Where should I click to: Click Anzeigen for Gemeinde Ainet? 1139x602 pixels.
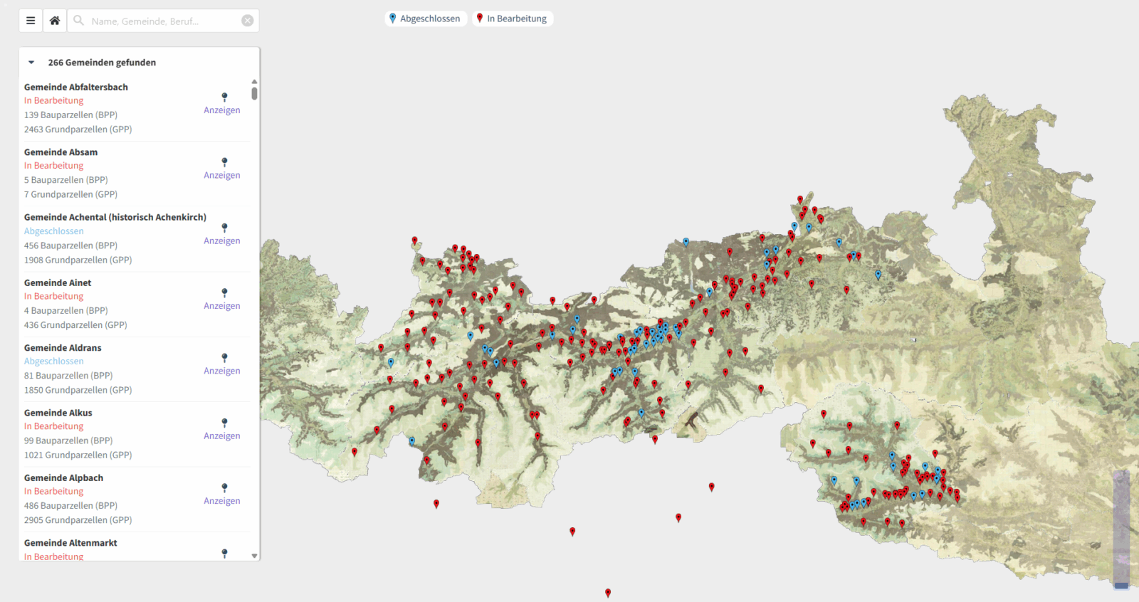click(221, 306)
